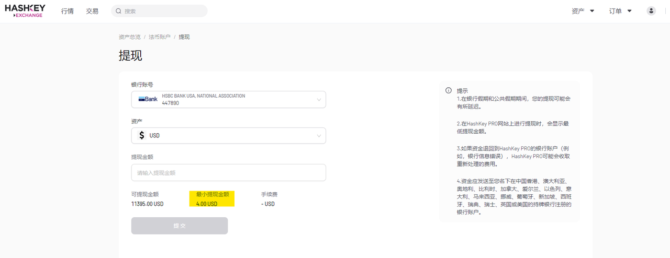Image resolution: width=670 pixels, height=258 pixels.
Task: Click the HSBC bank logo icon
Action: tap(148, 99)
